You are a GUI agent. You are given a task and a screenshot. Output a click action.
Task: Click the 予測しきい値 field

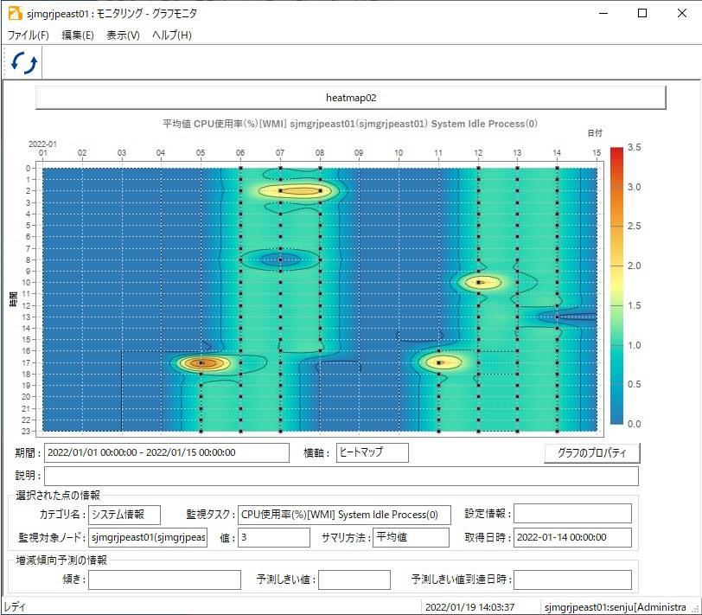pos(354,580)
